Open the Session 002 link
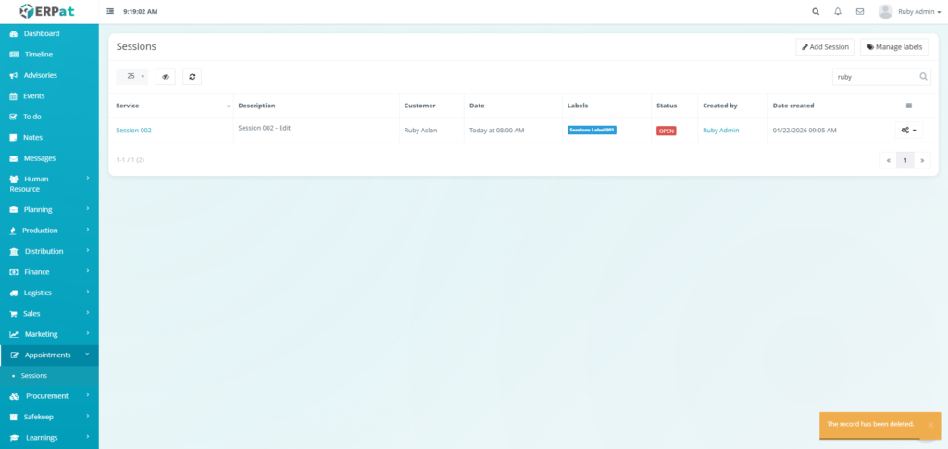This screenshot has width=948, height=449. click(133, 131)
